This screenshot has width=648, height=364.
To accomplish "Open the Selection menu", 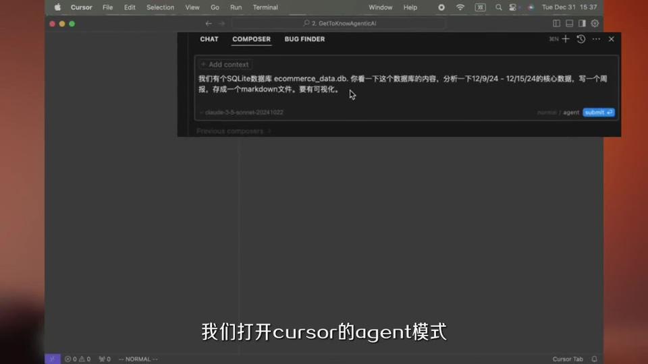I will pos(161,7).
